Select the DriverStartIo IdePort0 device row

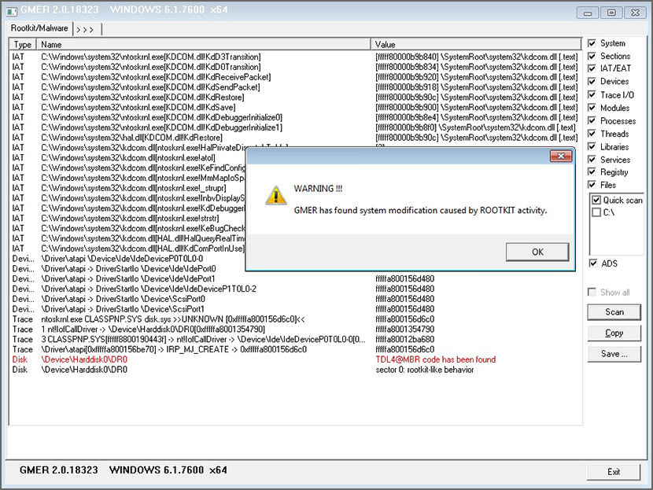(128, 269)
